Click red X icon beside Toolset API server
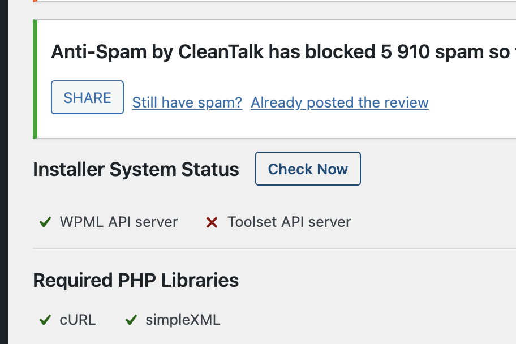 pos(212,222)
